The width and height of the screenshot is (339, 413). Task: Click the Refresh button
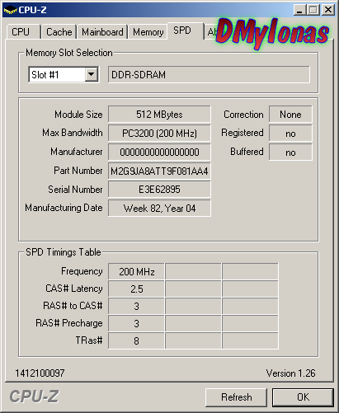236,397
